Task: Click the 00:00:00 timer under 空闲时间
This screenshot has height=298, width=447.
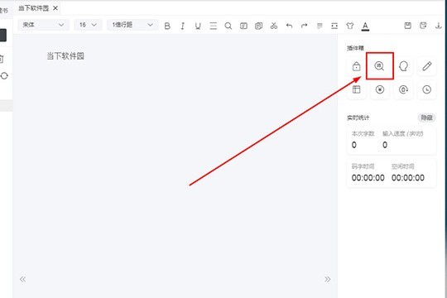Action: coord(408,178)
